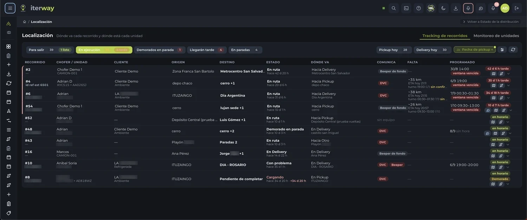527x220 pixels.
Task: Open the hamburger sidebar menu
Action: pos(10,8)
